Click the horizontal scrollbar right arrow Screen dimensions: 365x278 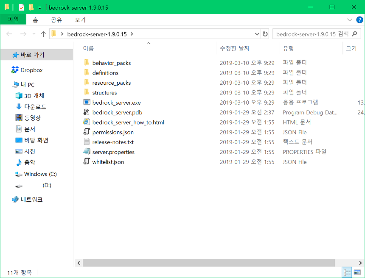[x=360, y=263]
